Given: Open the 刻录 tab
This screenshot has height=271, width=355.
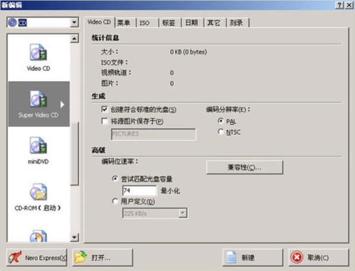Looking at the screenshot, I should click(x=237, y=23).
